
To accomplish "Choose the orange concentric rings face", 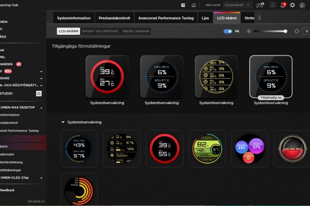I will coord(79,190).
